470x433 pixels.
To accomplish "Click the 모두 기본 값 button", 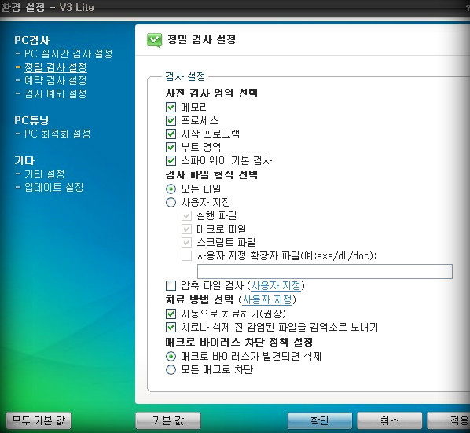I will (39, 420).
